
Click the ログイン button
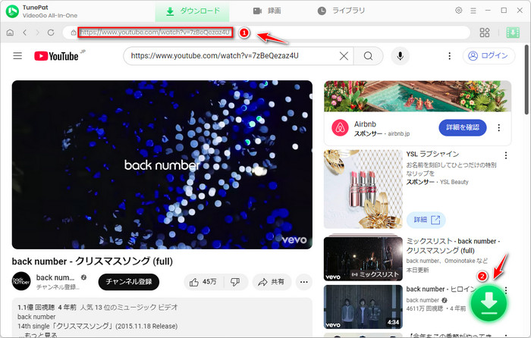tap(489, 56)
